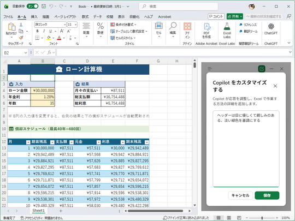295x221 pixels.
Task: Open conditional formatting (条件付き書式) menu
Action: (123, 25)
